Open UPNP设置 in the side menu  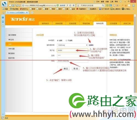pos(19,49)
